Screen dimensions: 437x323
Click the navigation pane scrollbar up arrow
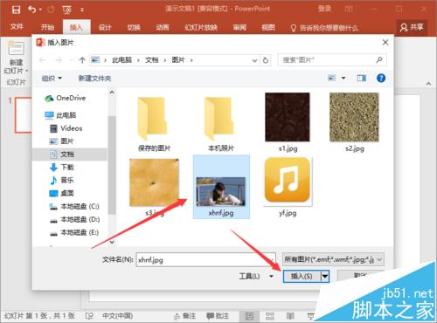click(112, 93)
